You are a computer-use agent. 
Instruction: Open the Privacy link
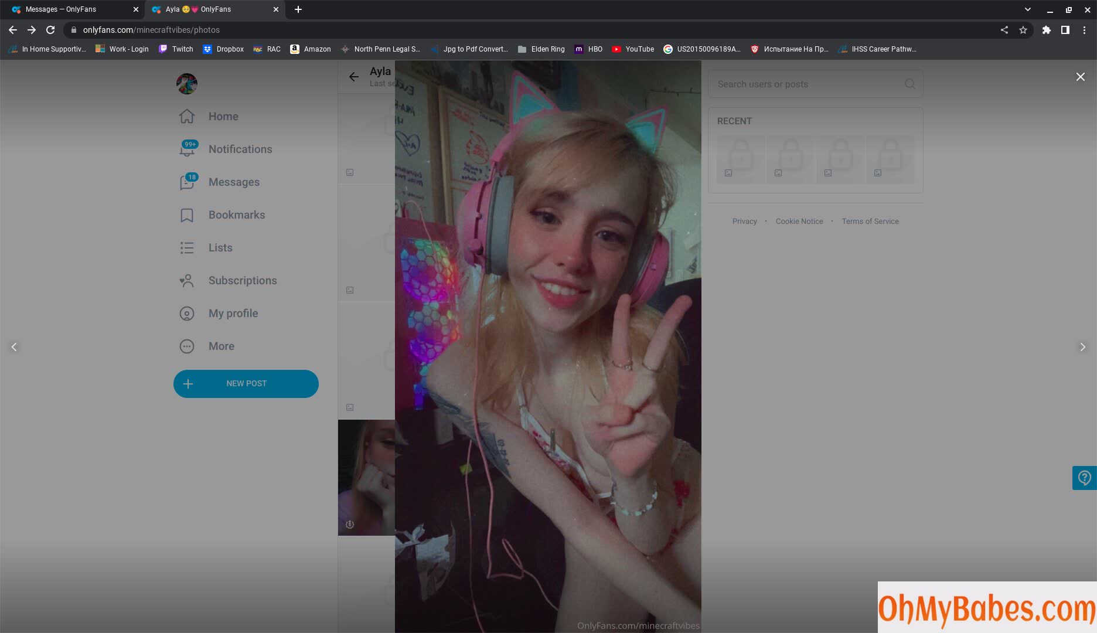[x=744, y=222]
